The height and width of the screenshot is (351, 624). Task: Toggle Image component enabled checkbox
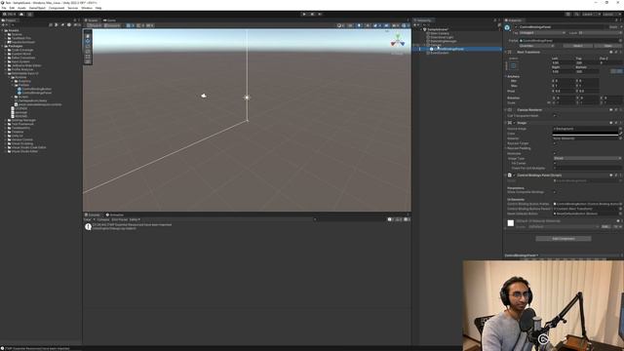514,123
